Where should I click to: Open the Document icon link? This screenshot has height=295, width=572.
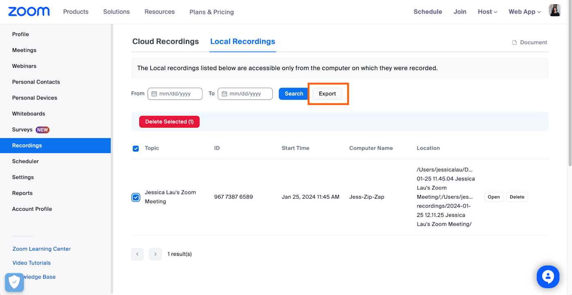coord(530,42)
